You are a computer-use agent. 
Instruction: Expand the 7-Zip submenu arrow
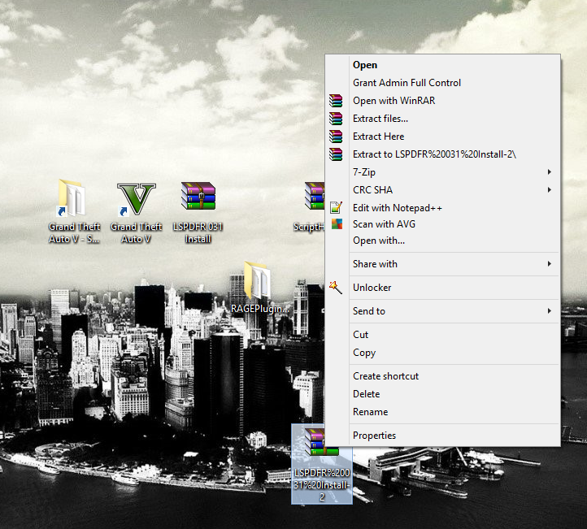pos(549,172)
